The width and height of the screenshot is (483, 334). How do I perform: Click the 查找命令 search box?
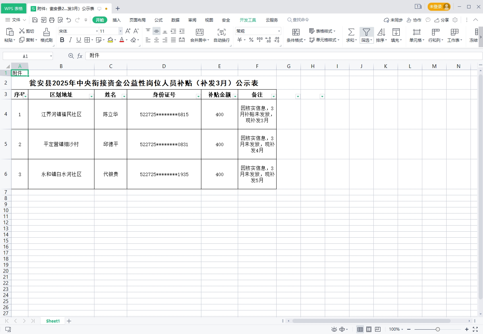tap(298, 20)
